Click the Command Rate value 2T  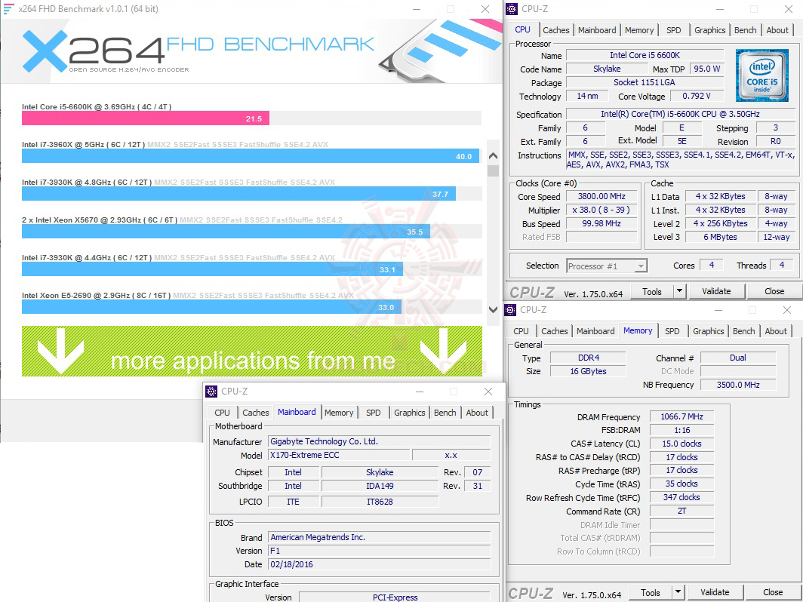point(681,511)
